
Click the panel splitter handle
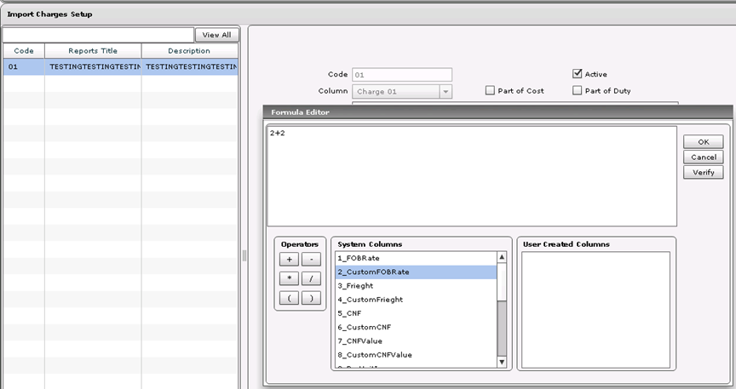pos(244,255)
